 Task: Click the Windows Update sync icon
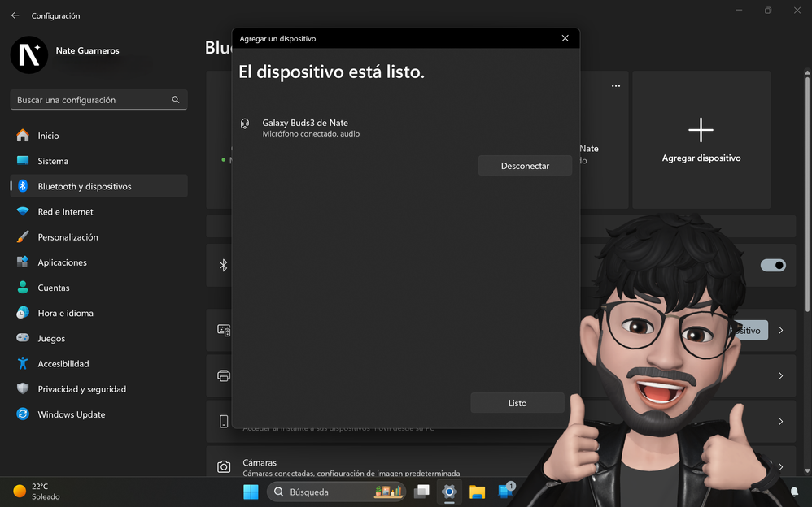click(23, 414)
